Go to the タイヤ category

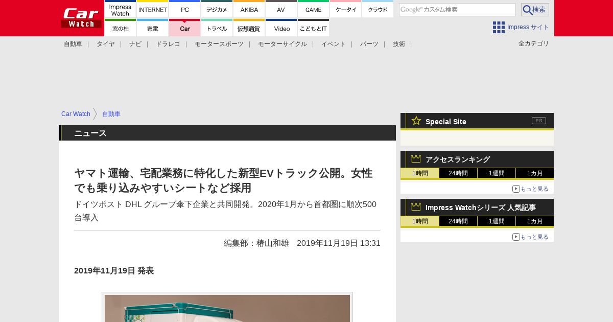(106, 44)
